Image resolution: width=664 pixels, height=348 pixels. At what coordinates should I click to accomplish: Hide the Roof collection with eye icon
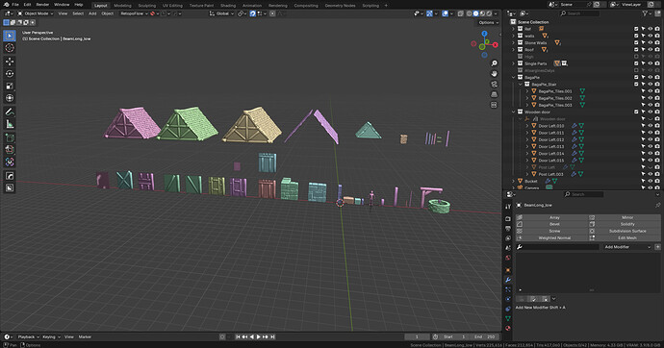click(x=650, y=49)
